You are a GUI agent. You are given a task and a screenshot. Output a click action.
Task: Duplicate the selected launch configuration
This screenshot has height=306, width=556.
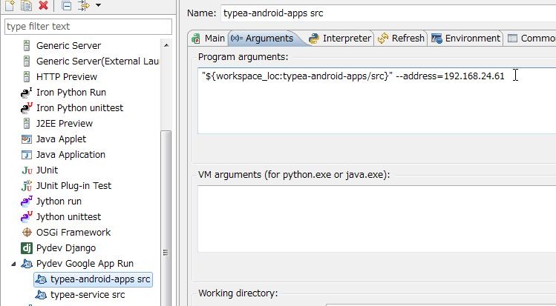(26, 6)
